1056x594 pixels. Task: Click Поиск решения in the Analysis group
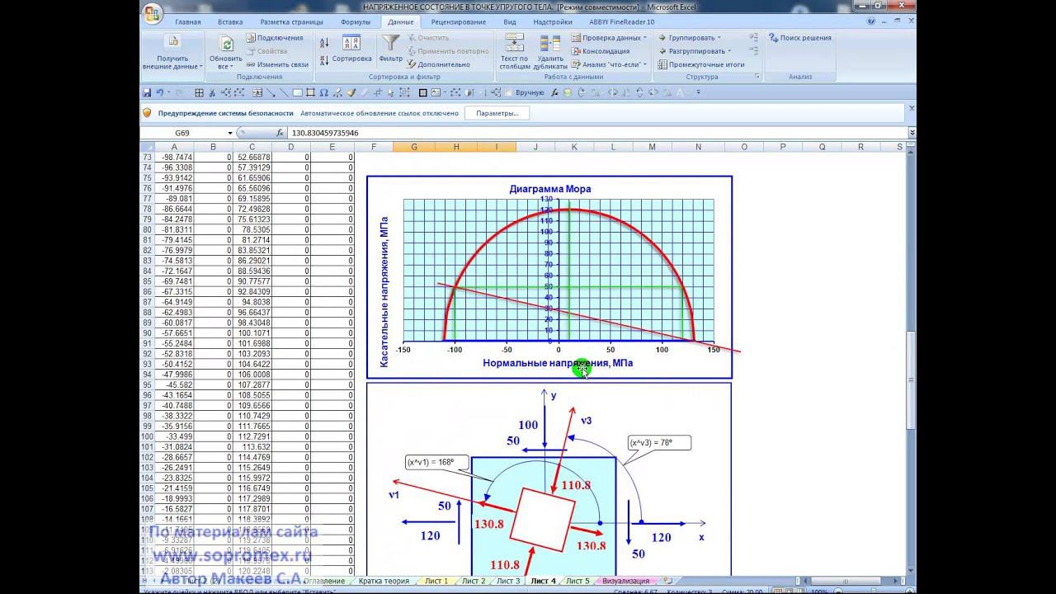(799, 38)
